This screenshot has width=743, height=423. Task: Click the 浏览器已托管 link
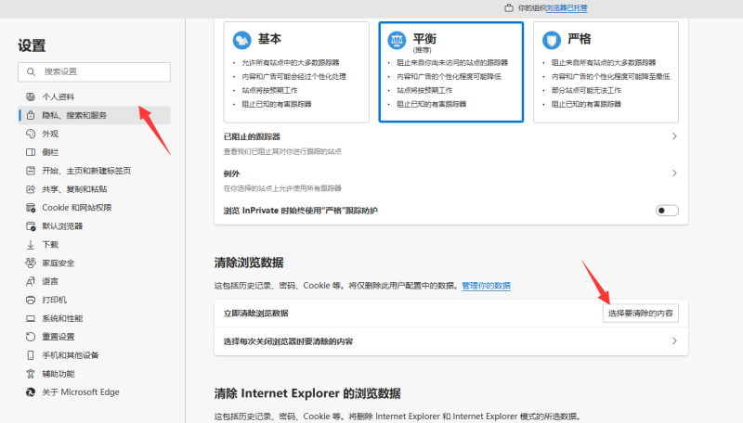(x=567, y=7)
